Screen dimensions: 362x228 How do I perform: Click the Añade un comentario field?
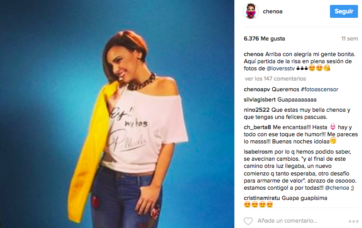click(x=287, y=221)
